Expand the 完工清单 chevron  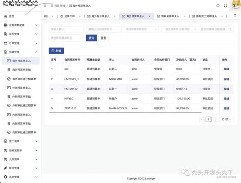click(x=36, y=141)
